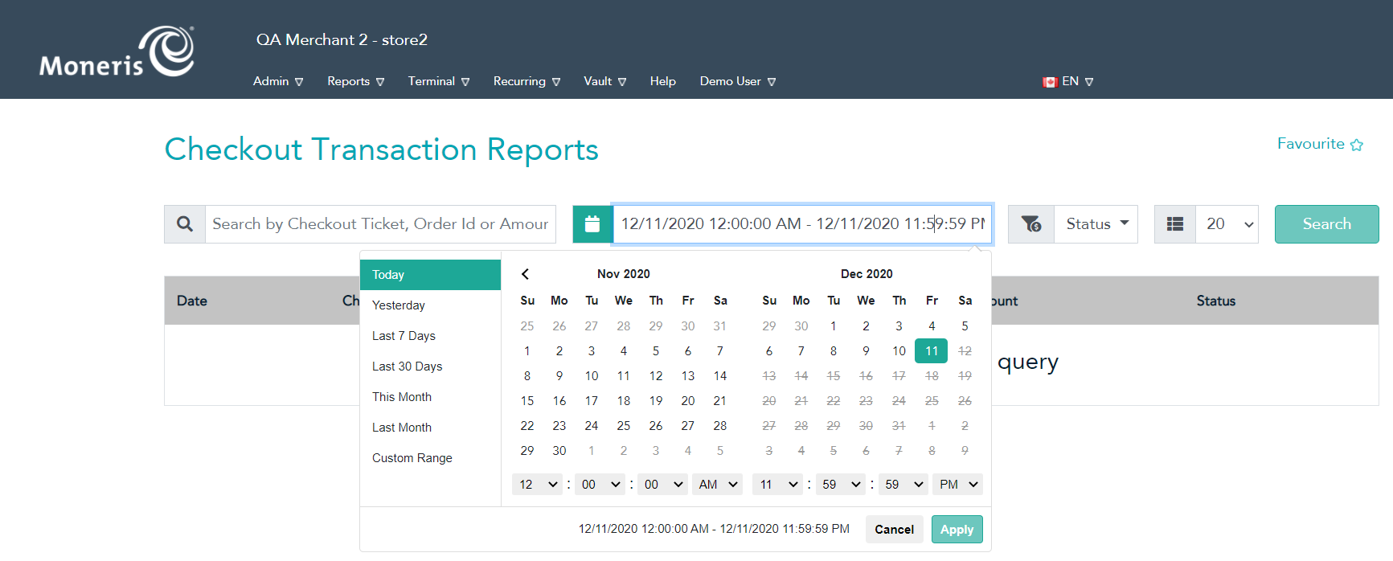Open the end time hour dropdown showing 11
This screenshot has height=561, width=1393.
[777, 485]
